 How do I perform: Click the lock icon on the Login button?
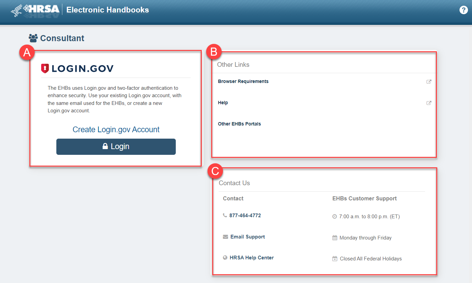[105, 146]
